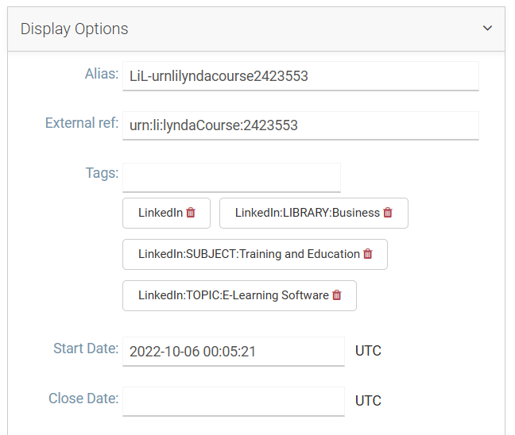Edit the Start Date field
The image size is (515, 435).
233,352
